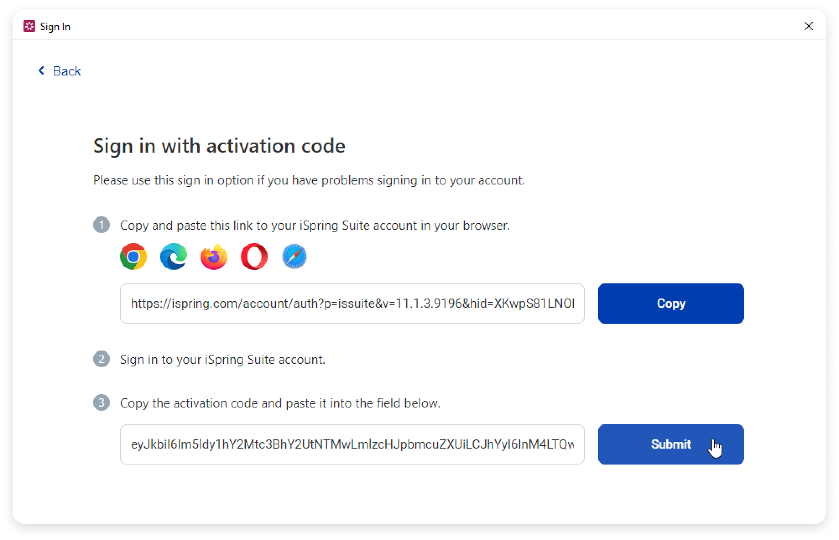Click the 'Sign in with activation code' heading
The image size is (839, 540).
219,146
